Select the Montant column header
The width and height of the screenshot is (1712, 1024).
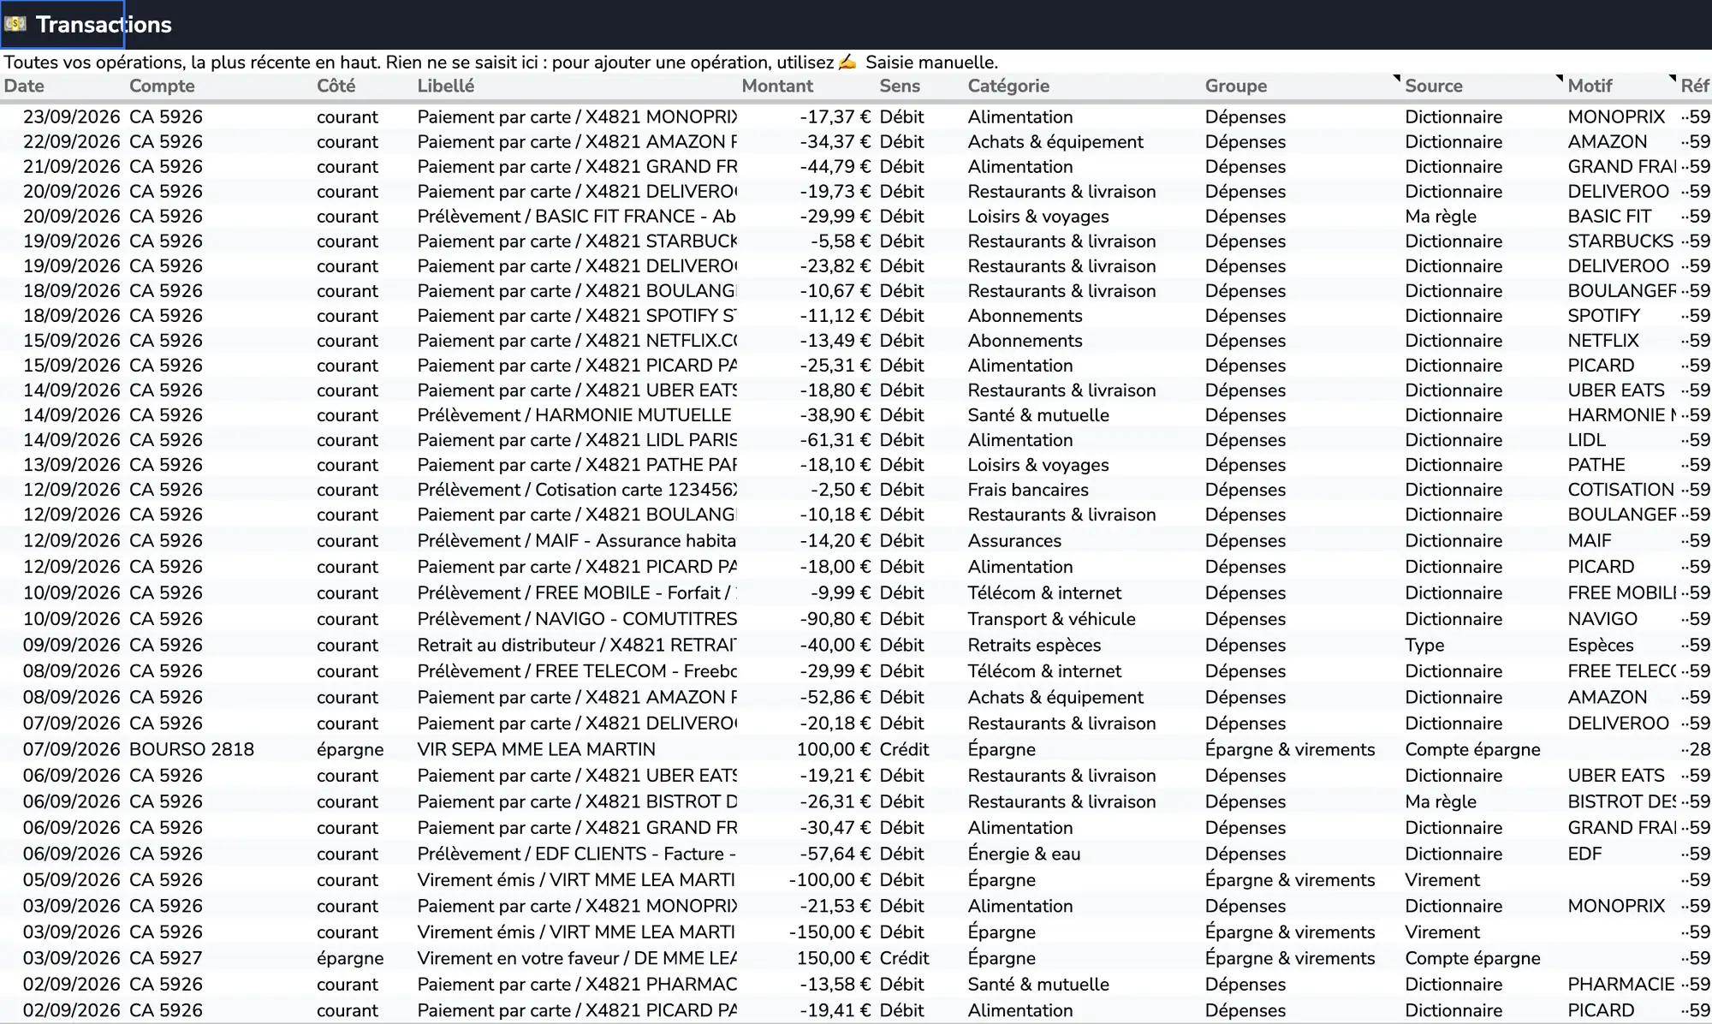(x=777, y=86)
